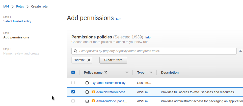Clear all filters button

[x=113, y=60]
